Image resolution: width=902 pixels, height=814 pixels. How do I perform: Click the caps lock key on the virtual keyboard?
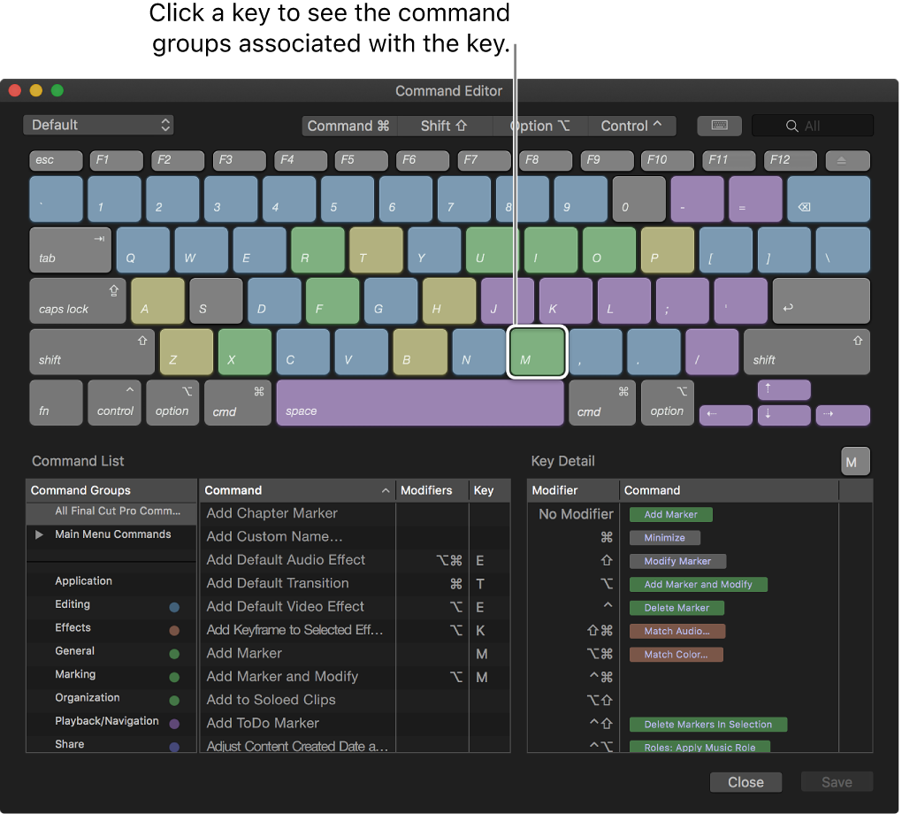tap(77, 301)
